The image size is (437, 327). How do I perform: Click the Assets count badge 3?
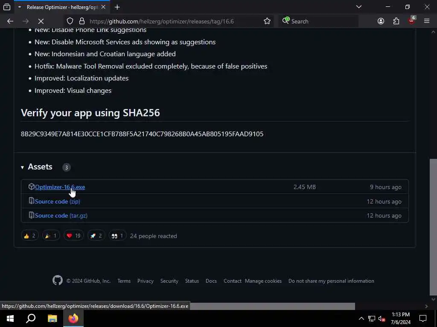pos(66,167)
